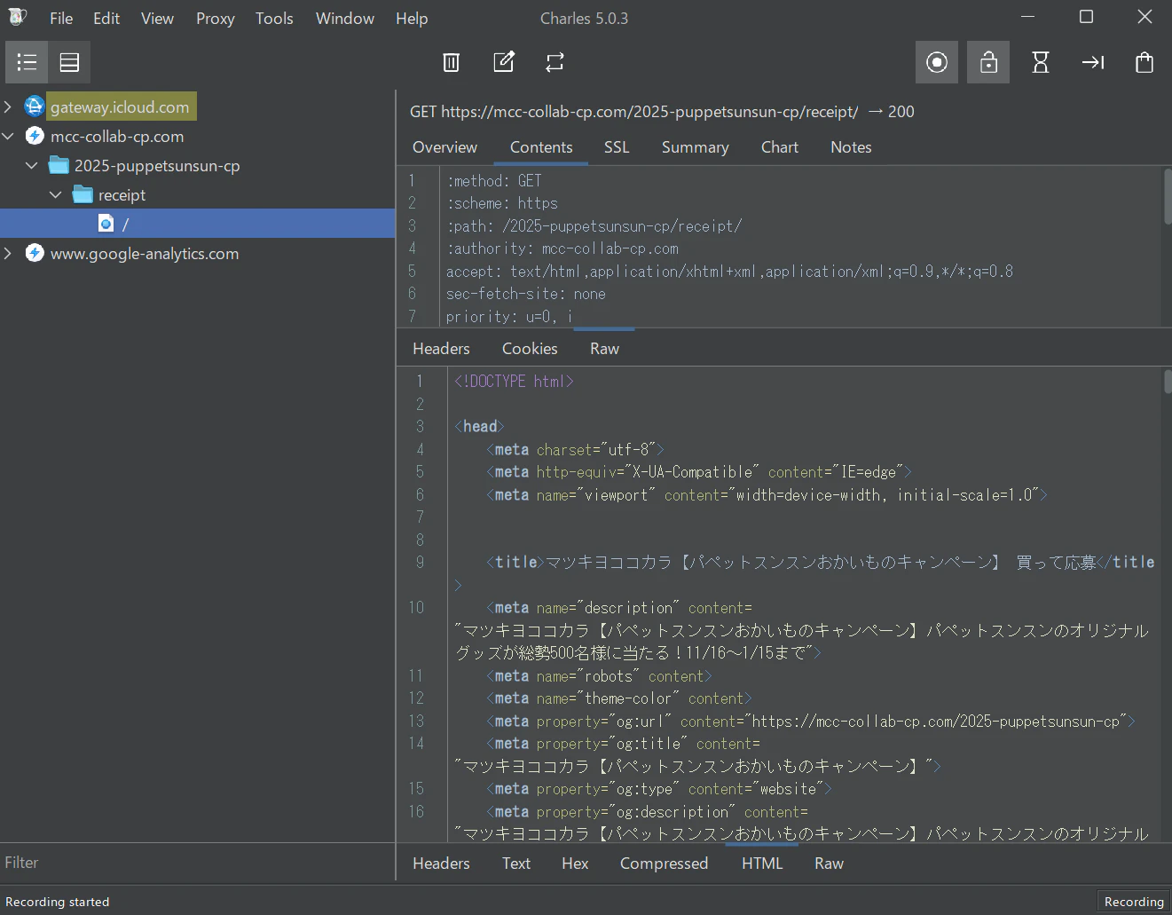Screen dimensions: 1172x915
Task: Switch to the Summary tab
Action: tap(695, 147)
